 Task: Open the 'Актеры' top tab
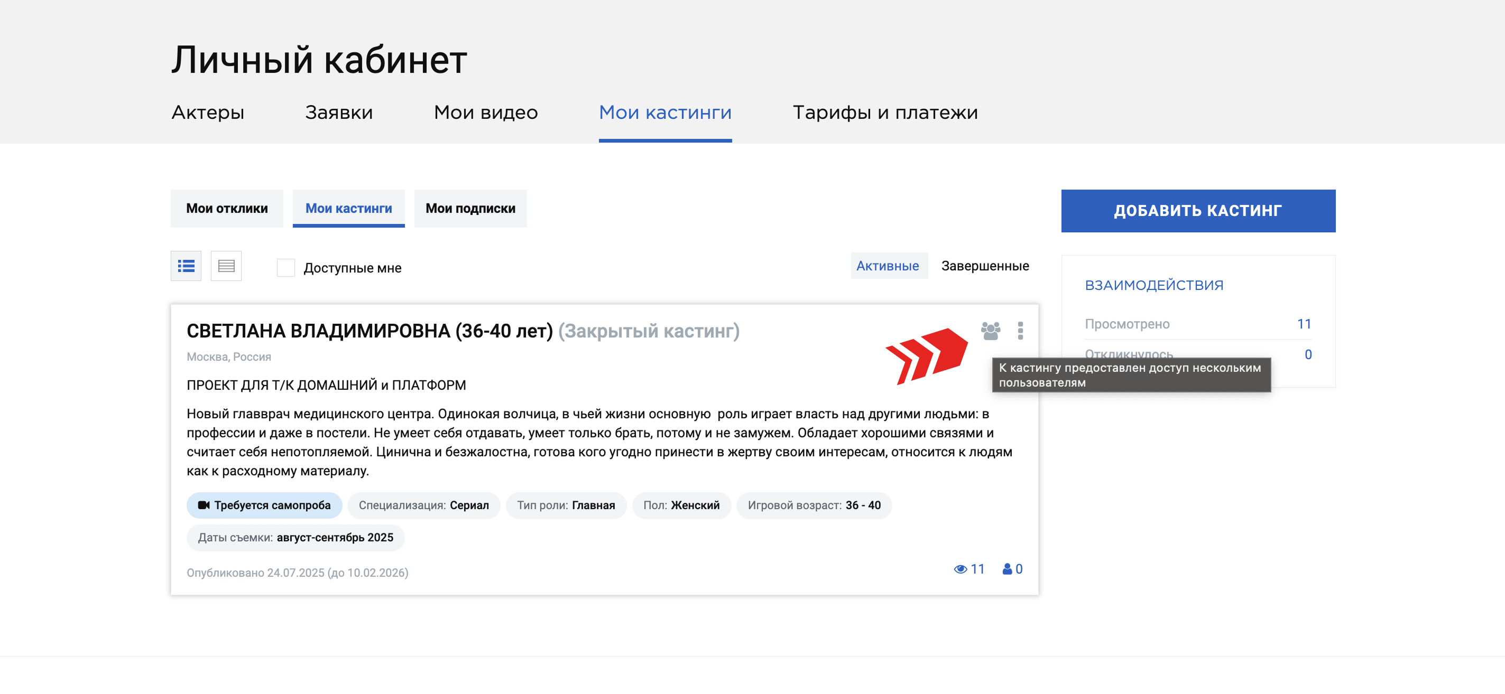(208, 112)
